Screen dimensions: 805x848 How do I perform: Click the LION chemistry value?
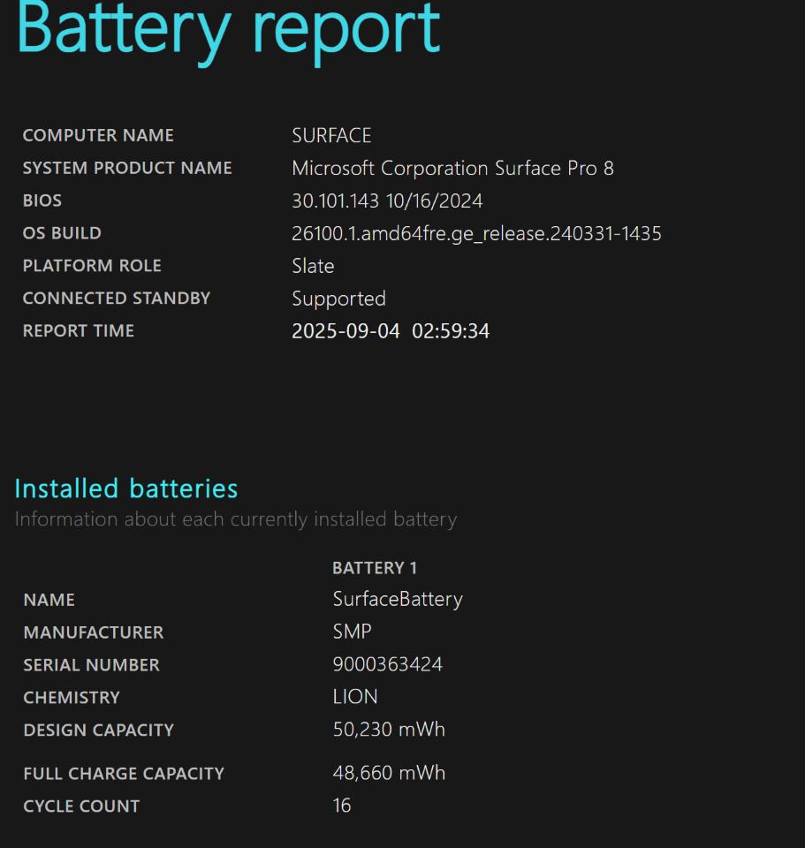(x=355, y=697)
